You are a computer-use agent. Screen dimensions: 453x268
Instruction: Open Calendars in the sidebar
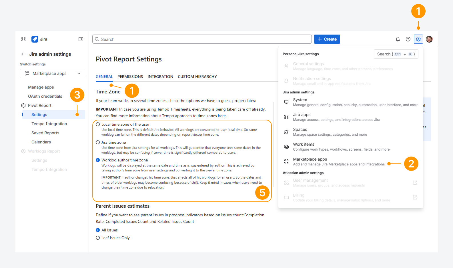tap(41, 142)
